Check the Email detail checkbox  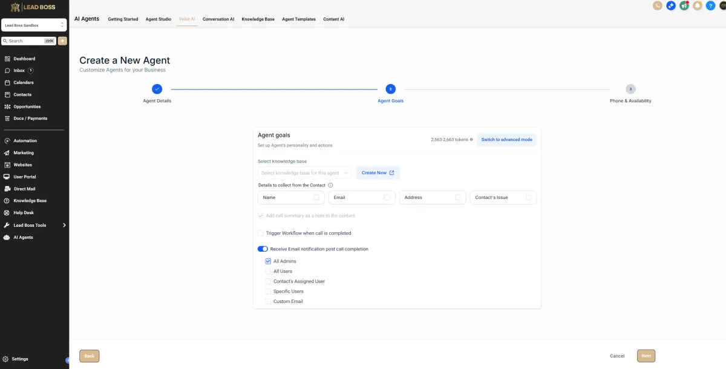click(387, 197)
